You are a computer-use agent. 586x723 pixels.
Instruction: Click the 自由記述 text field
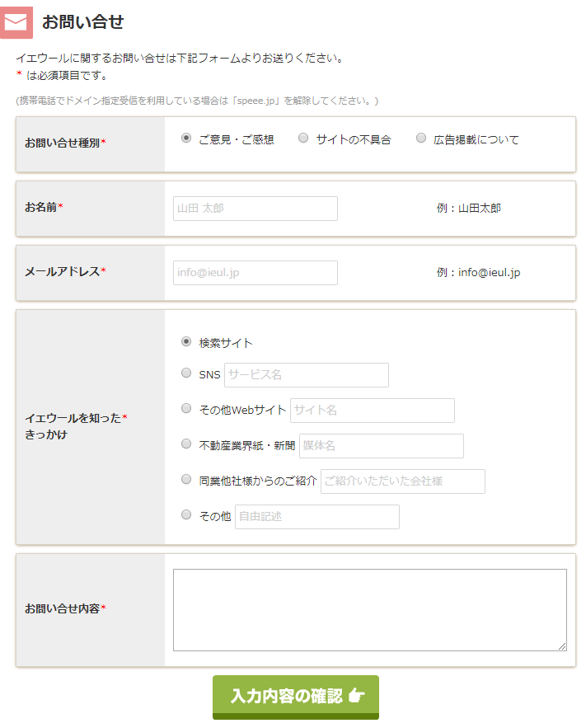tap(316, 516)
